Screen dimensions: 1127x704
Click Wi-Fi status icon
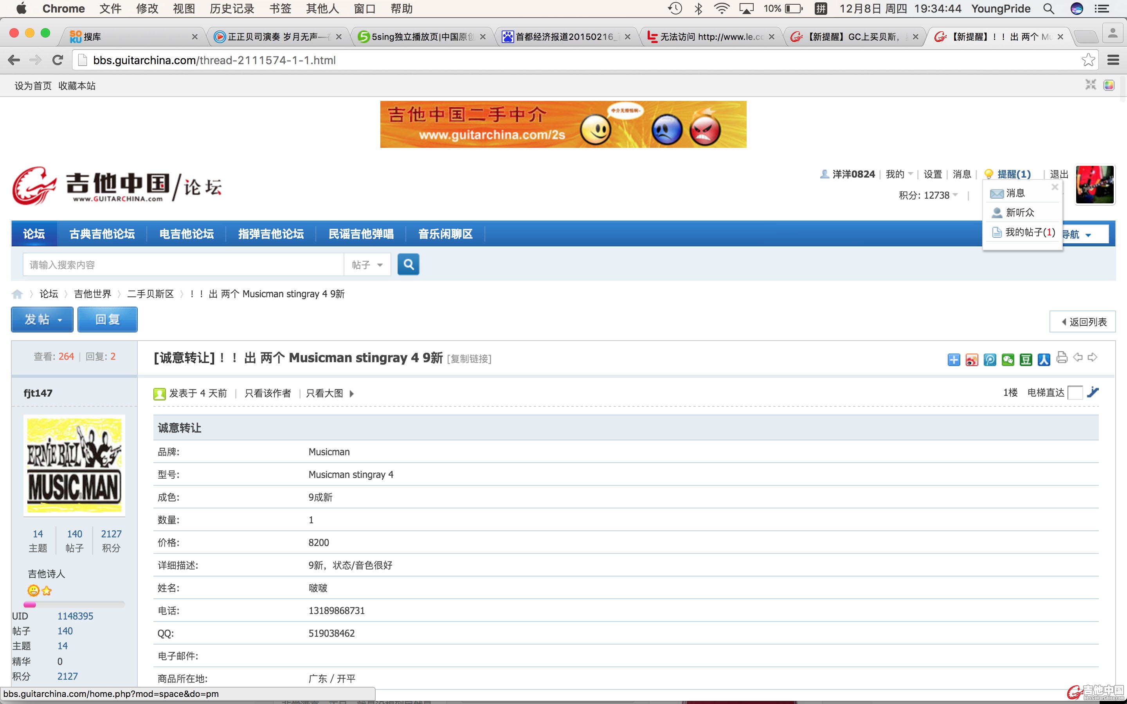pos(721,8)
